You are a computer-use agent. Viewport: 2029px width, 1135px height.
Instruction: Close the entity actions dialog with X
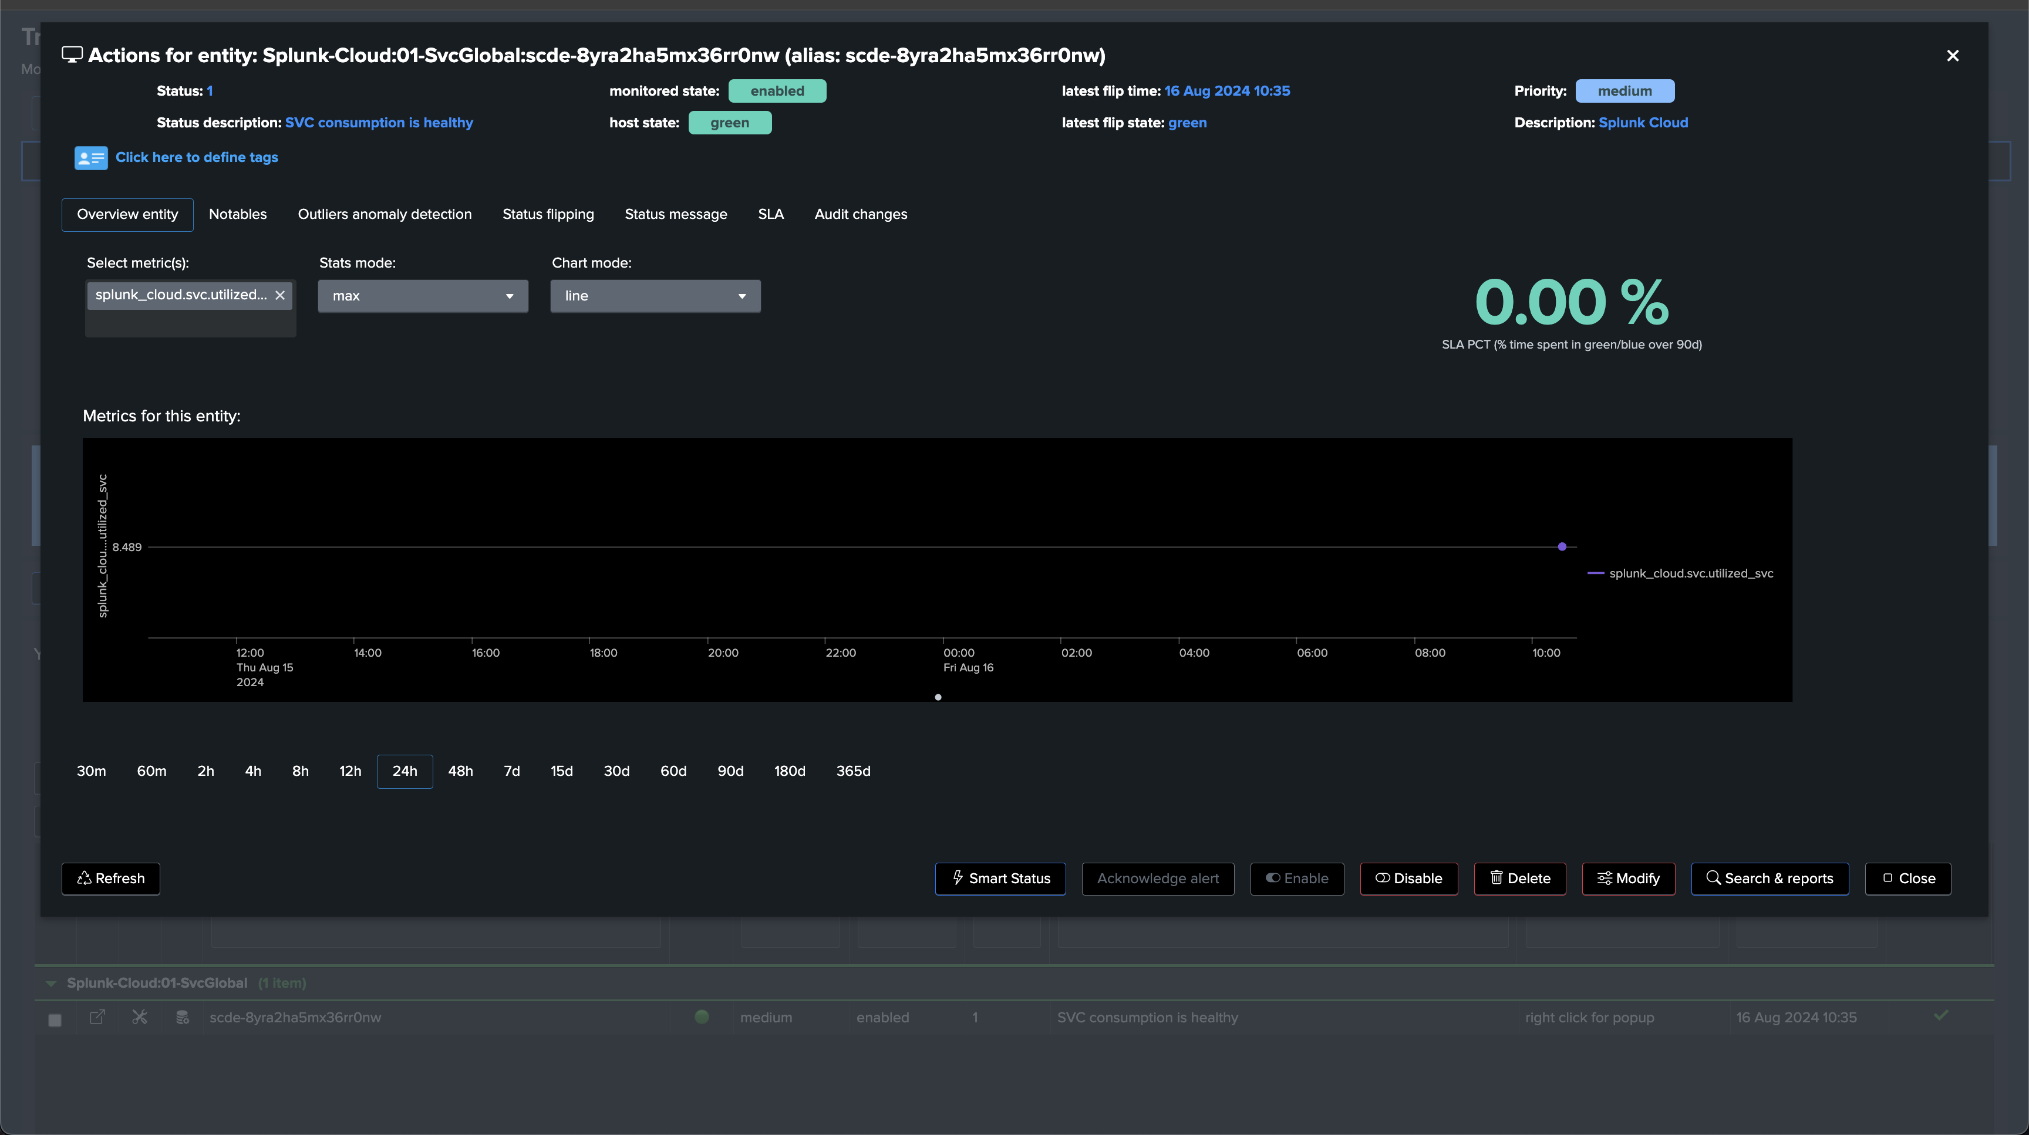[1953, 56]
